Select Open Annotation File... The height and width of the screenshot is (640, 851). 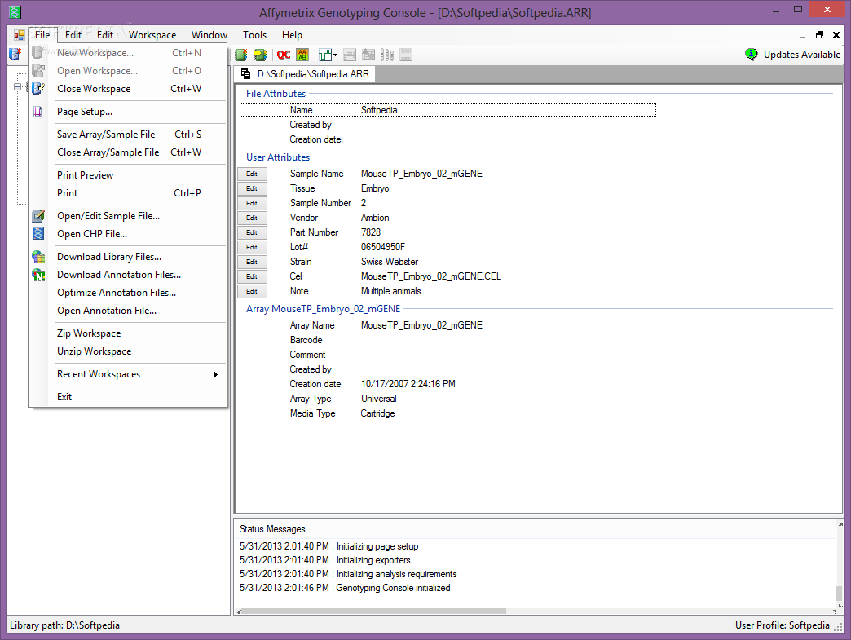(128, 311)
